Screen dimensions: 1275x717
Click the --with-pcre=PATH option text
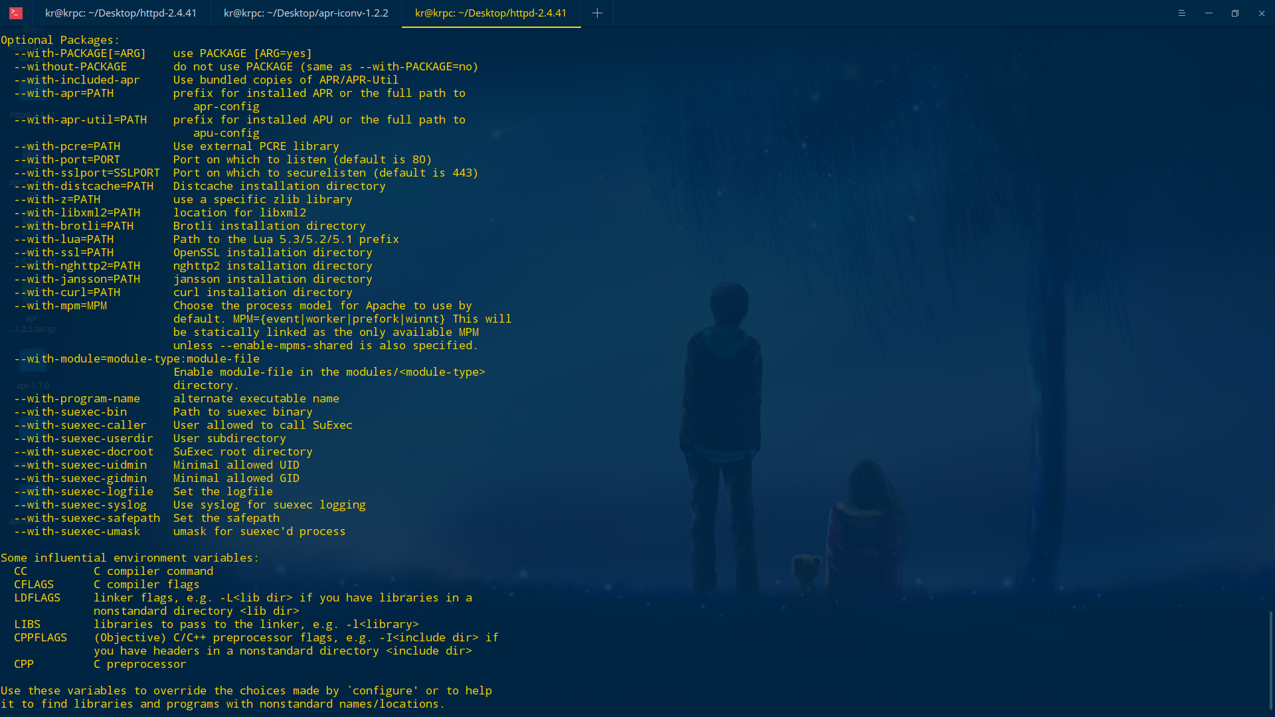(67, 146)
